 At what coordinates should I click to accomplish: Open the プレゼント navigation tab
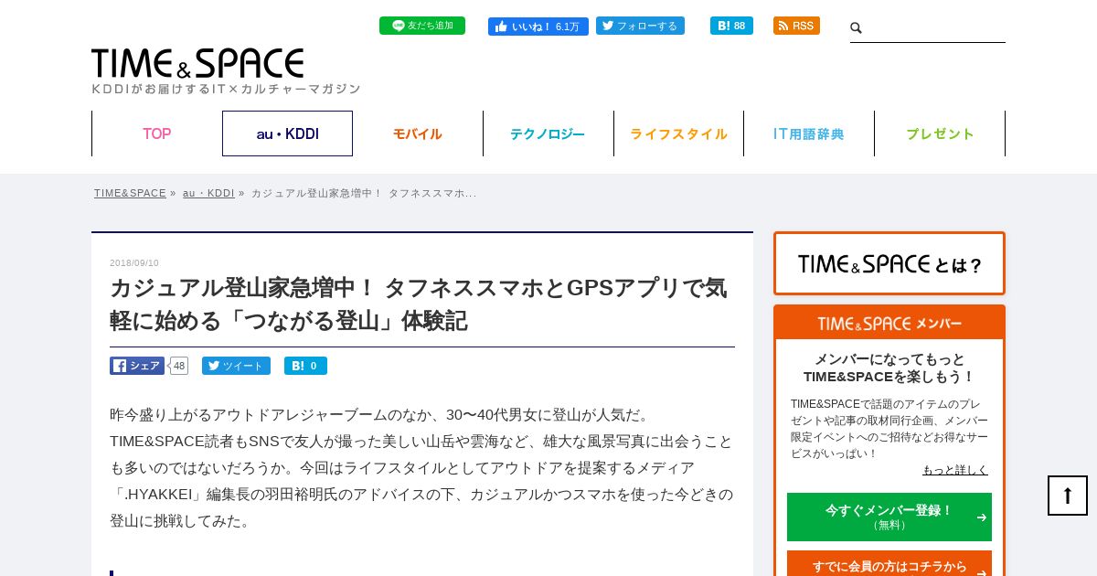(x=940, y=133)
